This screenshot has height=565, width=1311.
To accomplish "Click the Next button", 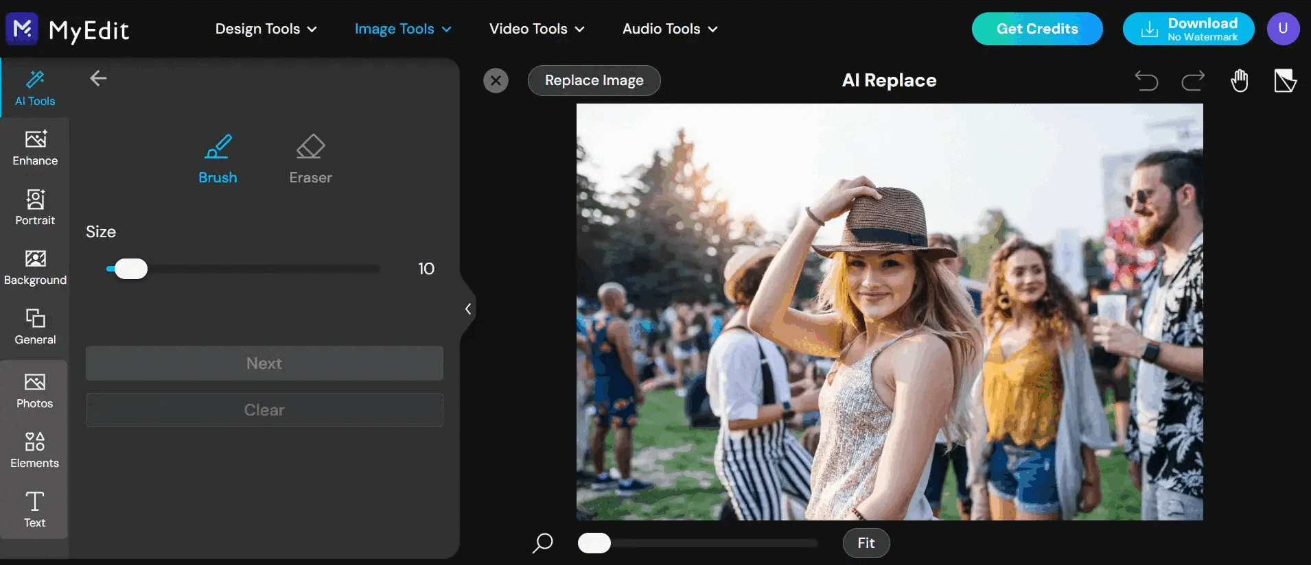I will coord(264,363).
